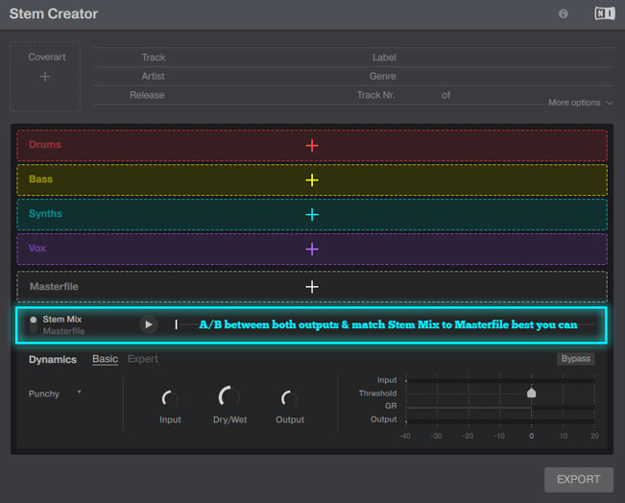The width and height of the screenshot is (625, 503).
Task: Click the 'Vox' stem label
Action: (x=37, y=248)
